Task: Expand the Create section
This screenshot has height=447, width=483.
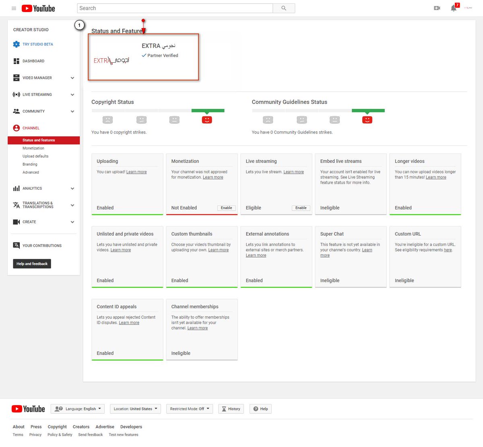Action: pos(72,222)
